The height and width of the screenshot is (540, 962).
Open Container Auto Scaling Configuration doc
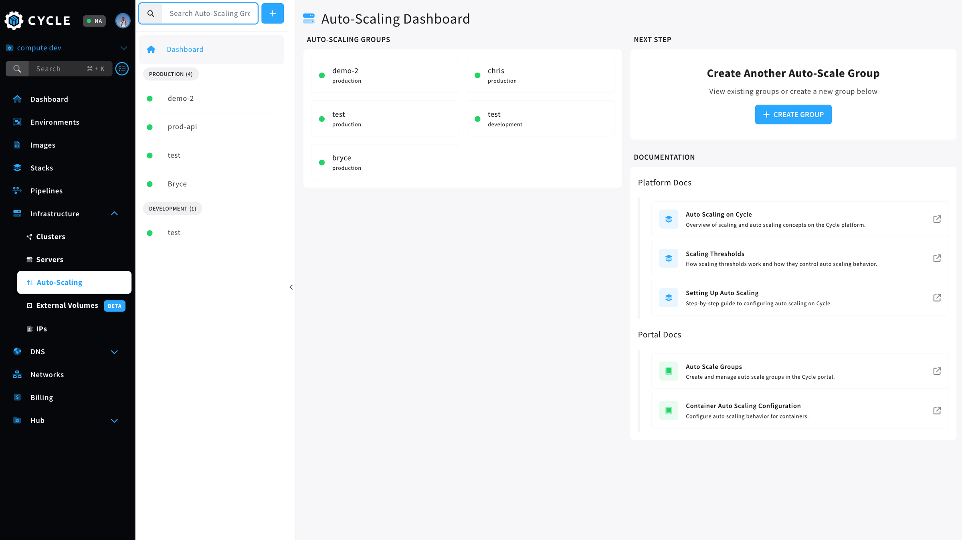800,410
